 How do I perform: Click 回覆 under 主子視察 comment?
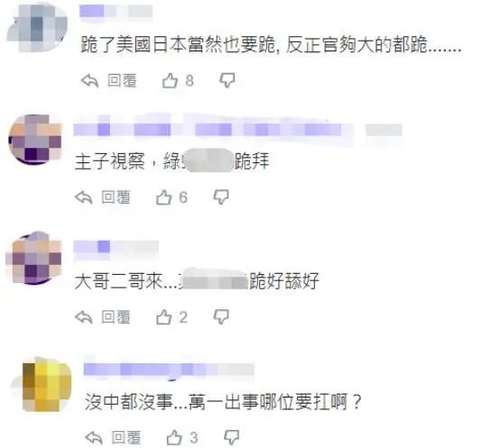(116, 197)
